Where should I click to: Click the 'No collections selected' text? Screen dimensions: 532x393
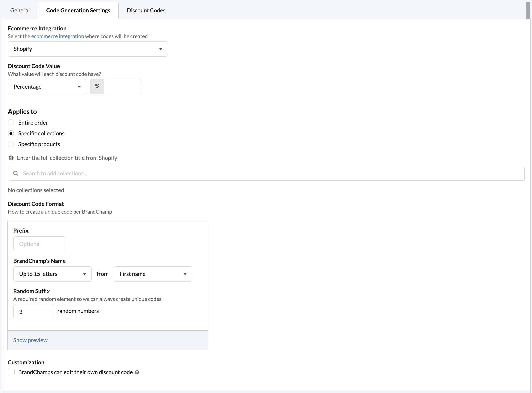36,190
